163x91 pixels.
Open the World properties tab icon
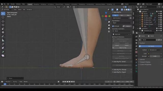coord(137,52)
